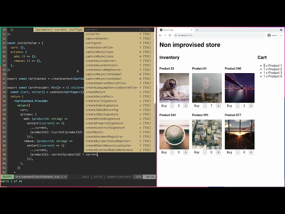Select 'captureEvents~' completion entry

click(x=119, y=39)
